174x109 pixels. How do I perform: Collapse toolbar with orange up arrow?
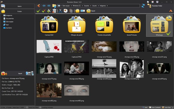171,11
